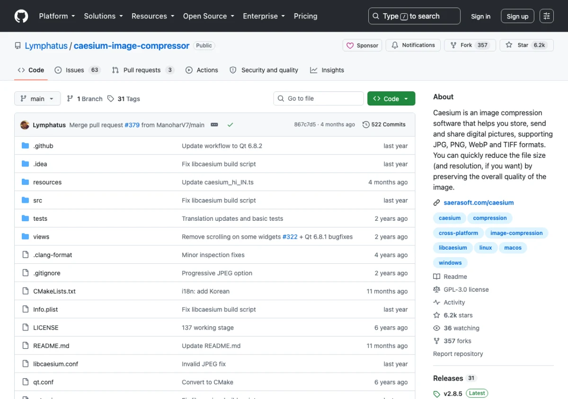Expand the commit message ellipsis button
The image size is (568, 399).
click(x=214, y=125)
